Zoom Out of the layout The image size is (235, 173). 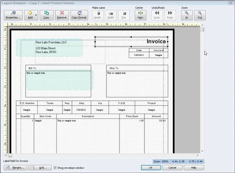tap(200, 15)
